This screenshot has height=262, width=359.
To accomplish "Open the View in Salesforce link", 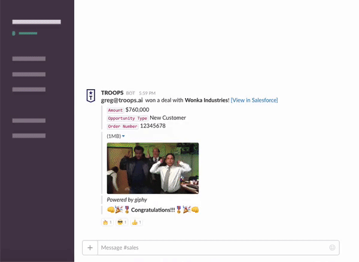I will 254,100.
